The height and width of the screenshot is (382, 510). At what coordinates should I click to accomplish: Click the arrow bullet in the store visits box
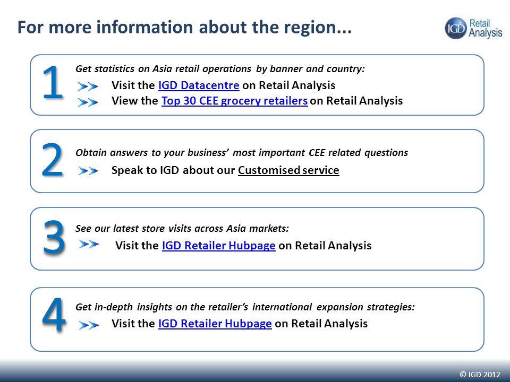pyautogui.click(x=89, y=244)
